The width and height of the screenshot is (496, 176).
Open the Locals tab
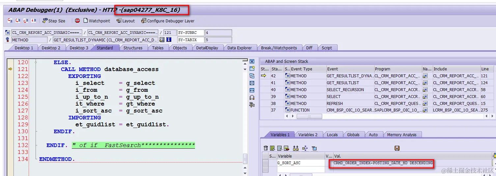click(x=332, y=135)
